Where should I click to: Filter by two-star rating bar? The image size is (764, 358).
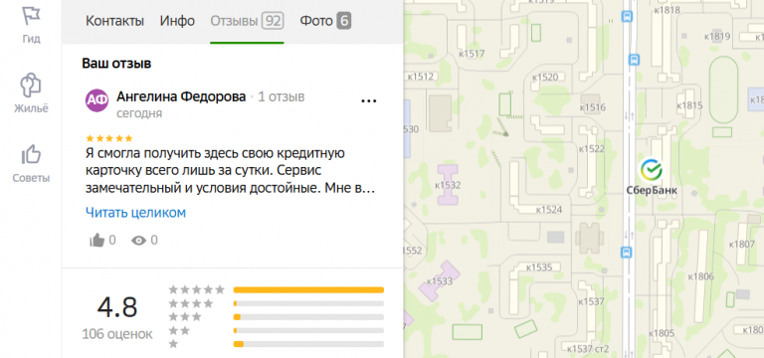tap(309, 331)
